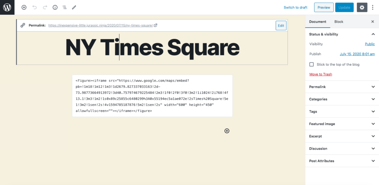Open the tools pencil icon
The width and height of the screenshot is (379, 185).
(x=74, y=7)
